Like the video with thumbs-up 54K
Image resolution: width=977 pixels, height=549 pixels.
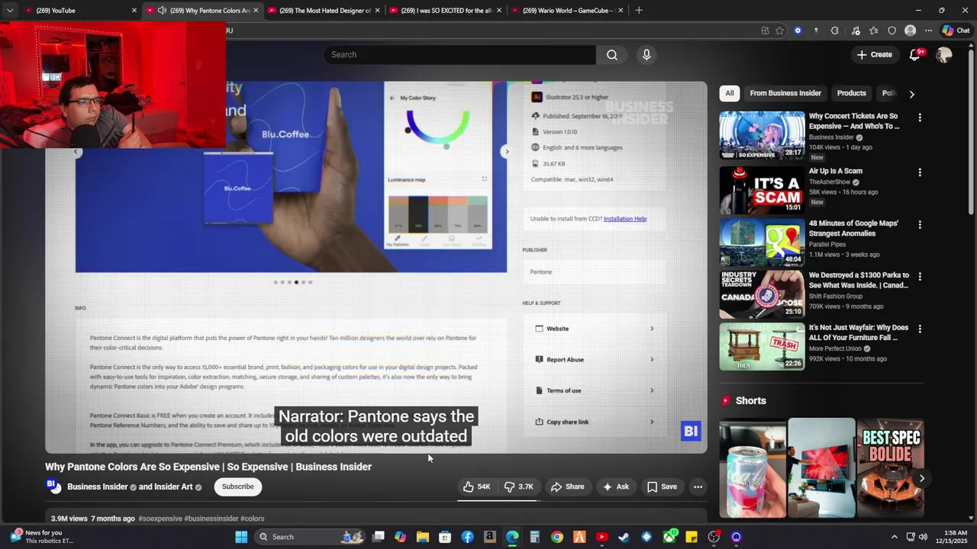[476, 486]
